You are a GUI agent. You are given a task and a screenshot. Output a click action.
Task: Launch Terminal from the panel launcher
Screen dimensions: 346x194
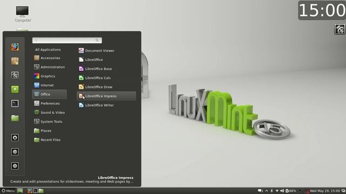pos(35,191)
